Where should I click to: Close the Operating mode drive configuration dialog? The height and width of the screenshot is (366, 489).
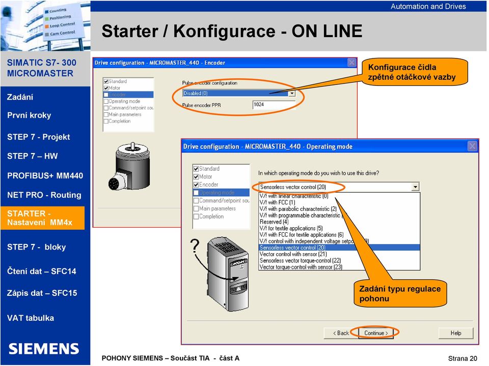coord(472,146)
